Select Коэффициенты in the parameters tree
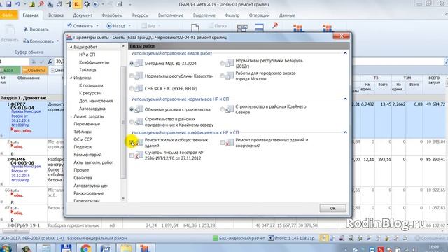This screenshot has width=448, height=252. tap(94, 62)
